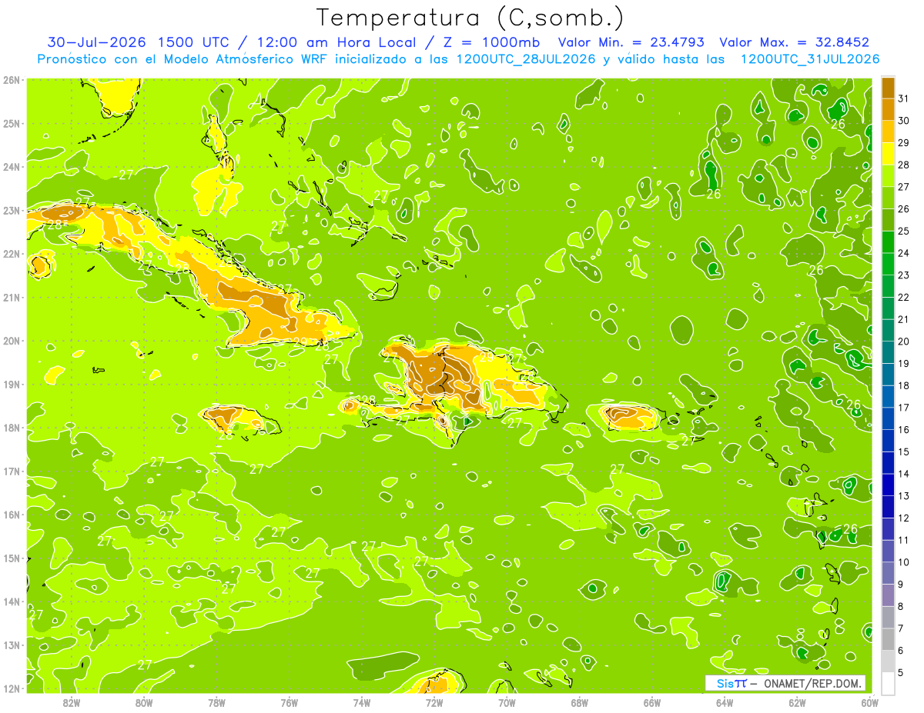Image resolution: width=924 pixels, height=713 pixels.
Task: Click the '20N' latitude axis label
Action: (11, 341)
